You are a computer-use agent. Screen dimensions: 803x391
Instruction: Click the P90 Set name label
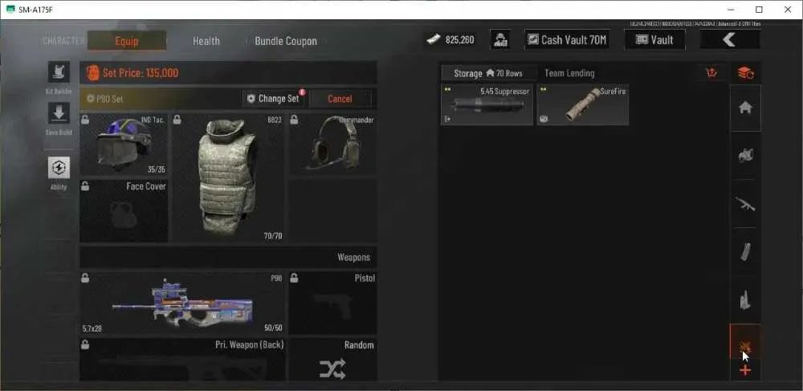click(109, 99)
